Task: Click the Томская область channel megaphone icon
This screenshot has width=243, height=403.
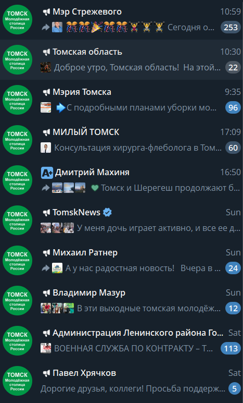Action: pos(46,52)
